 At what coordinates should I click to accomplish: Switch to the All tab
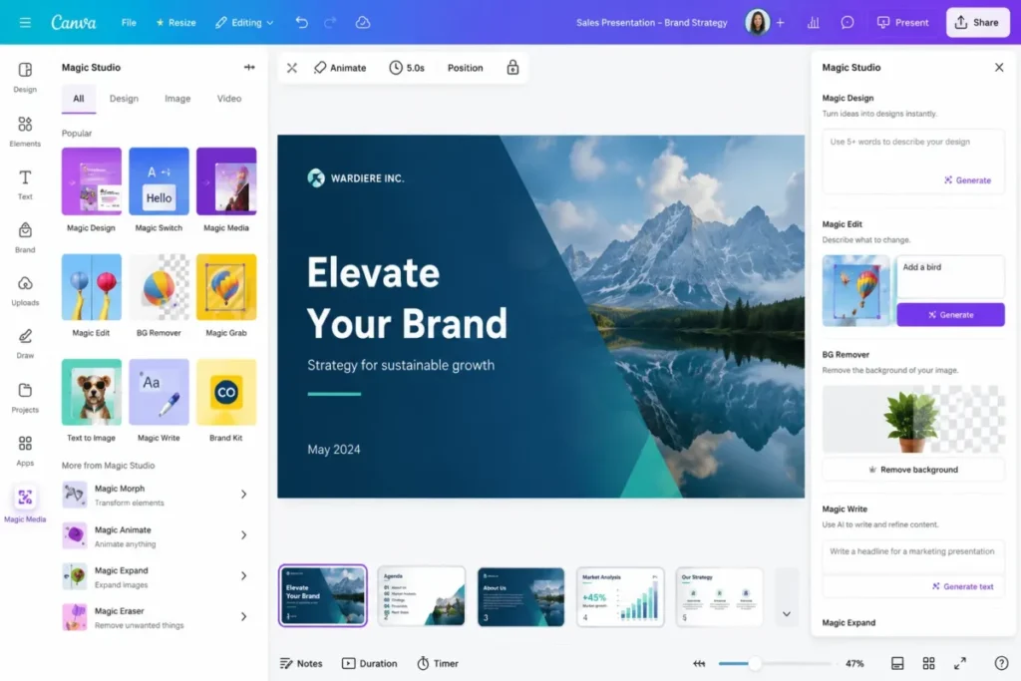[x=79, y=99]
